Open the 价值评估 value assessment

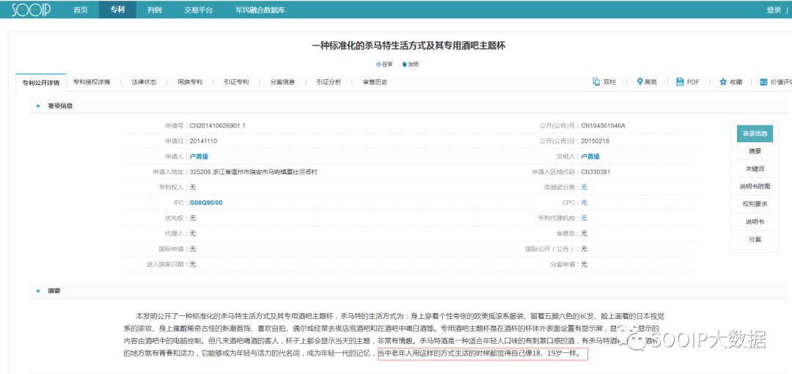[776, 82]
